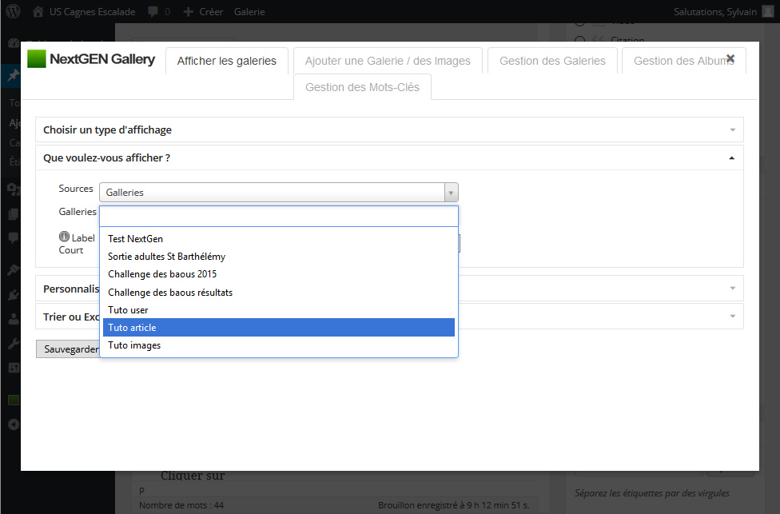Click the dashboard sidebar icon
The image size is (780, 514).
[x=14, y=43]
